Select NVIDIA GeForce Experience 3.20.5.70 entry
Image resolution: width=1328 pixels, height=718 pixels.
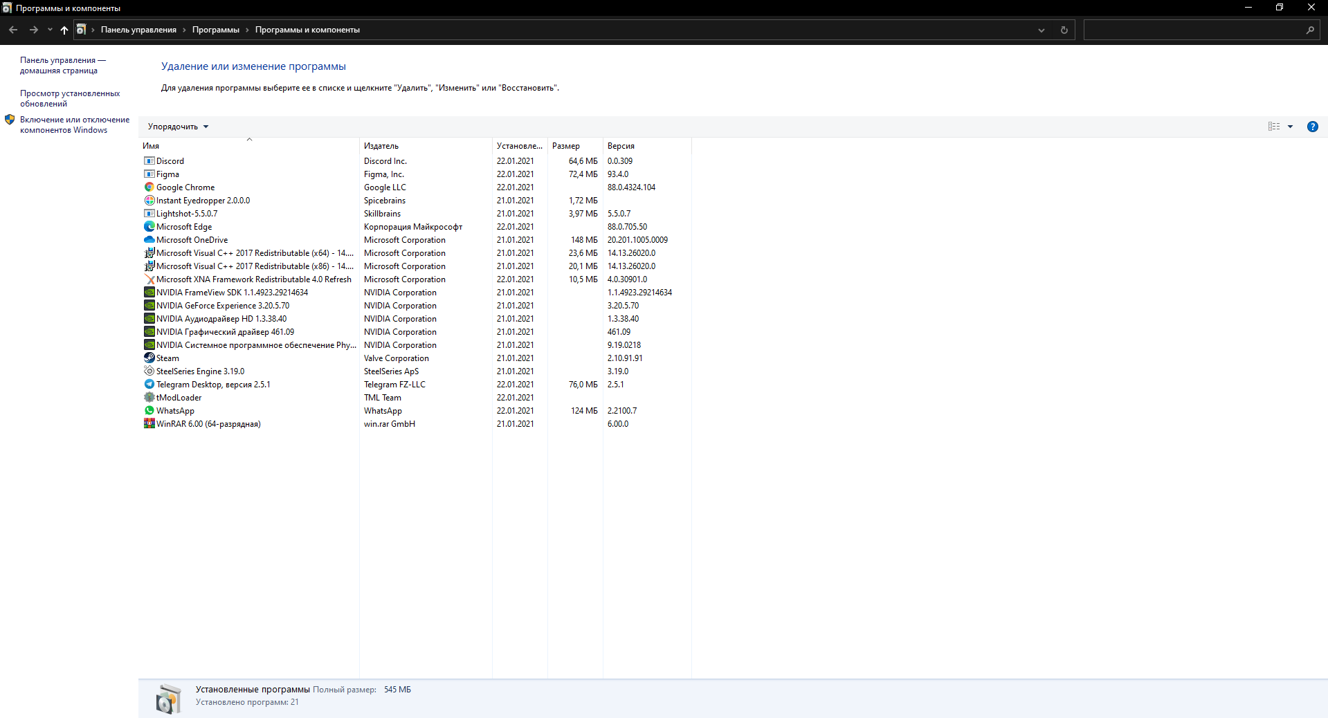(223, 306)
